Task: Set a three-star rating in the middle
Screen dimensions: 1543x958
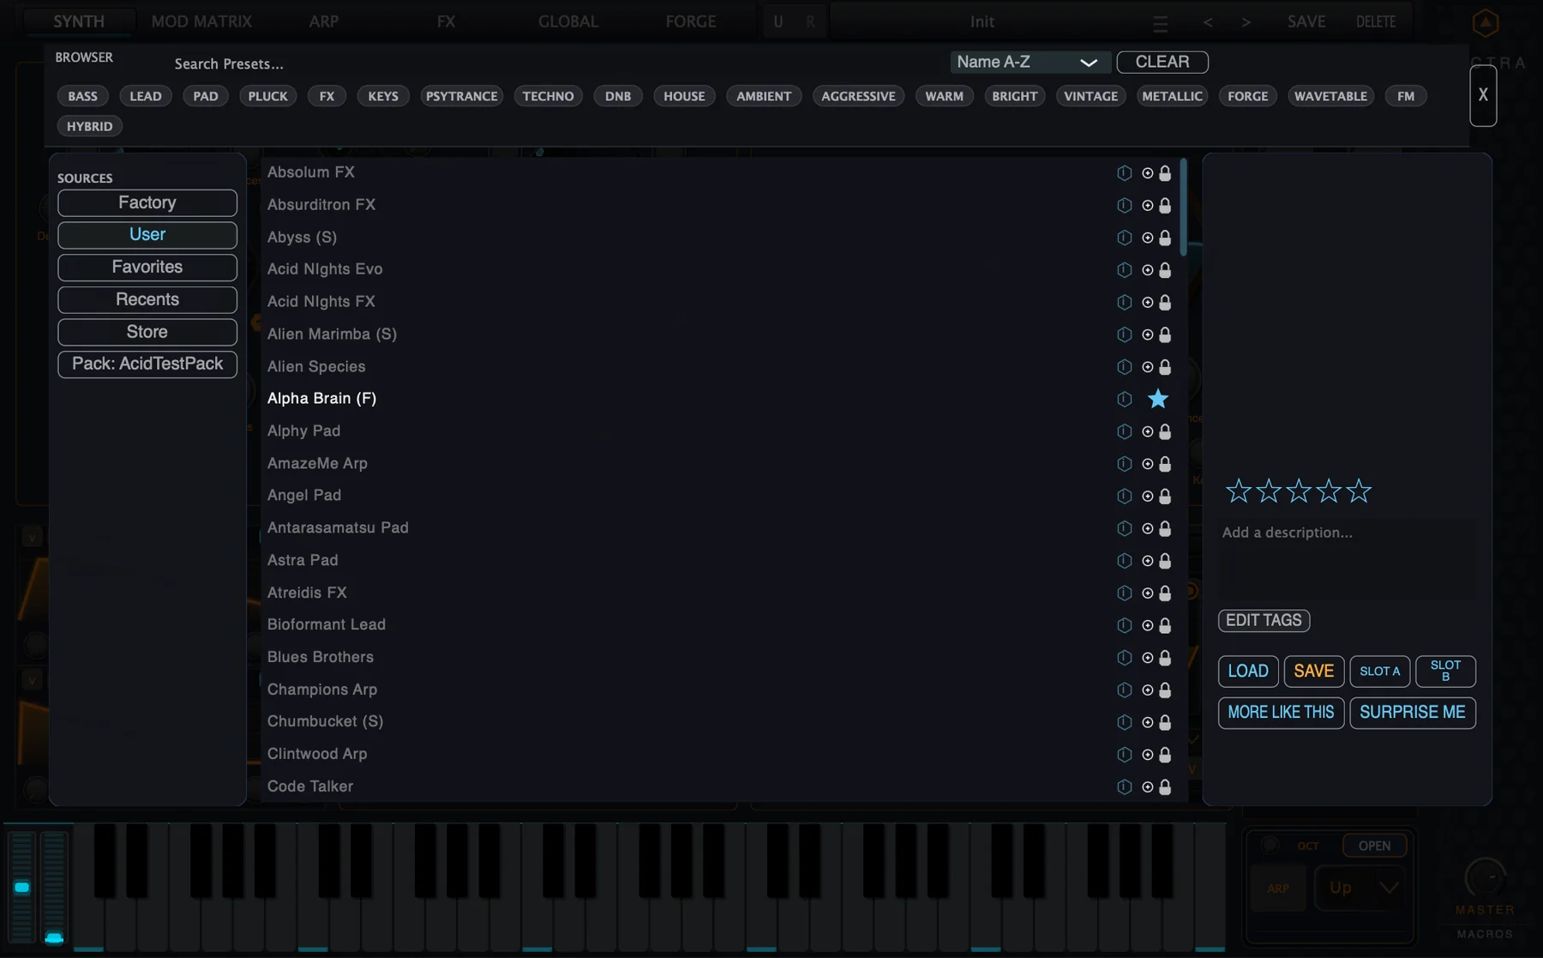Action: pos(1299,491)
